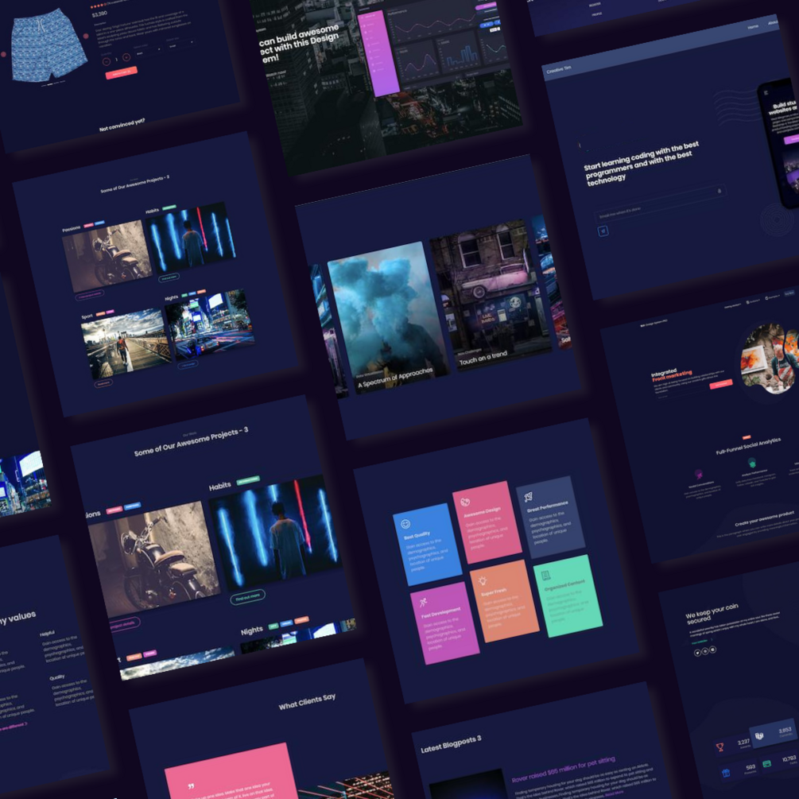
Task: Click the pink Awesome Design feature card
Action: tap(487, 522)
